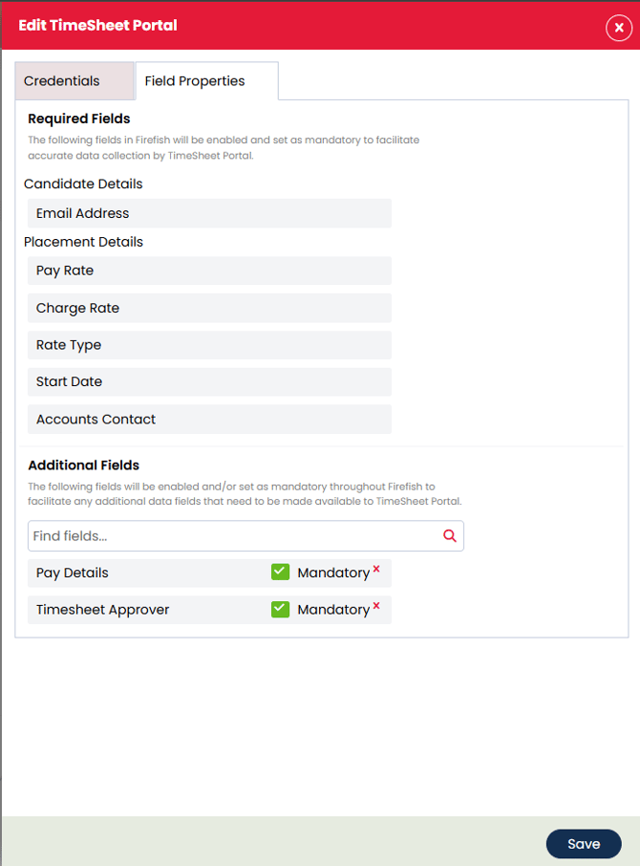
Task: Uncheck the Pay Details mandatory checkbox
Action: point(280,573)
